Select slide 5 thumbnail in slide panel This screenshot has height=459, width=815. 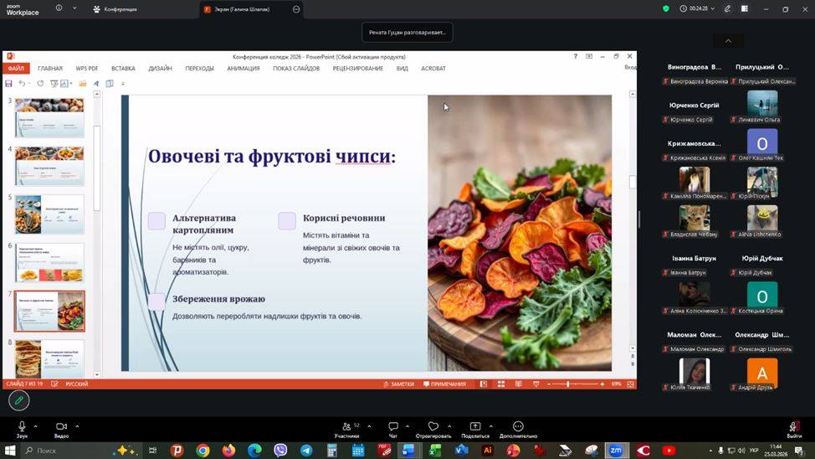(x=49, y=214)
